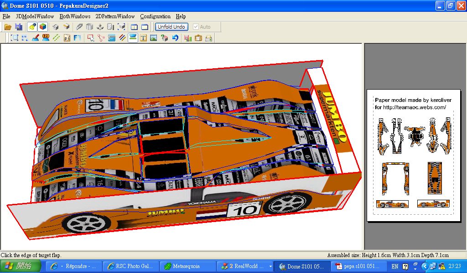Click the edge ID '123' icon
The height and width of the screenshot is (273, 467).
tap(46, 38)
